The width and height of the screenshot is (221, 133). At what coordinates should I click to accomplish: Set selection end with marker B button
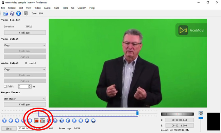click(42, 121)
